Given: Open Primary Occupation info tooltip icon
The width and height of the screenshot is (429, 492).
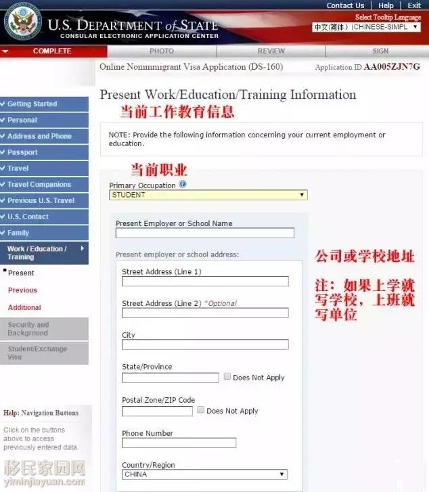Looking at the screenshot, I should tap(183, 184).
